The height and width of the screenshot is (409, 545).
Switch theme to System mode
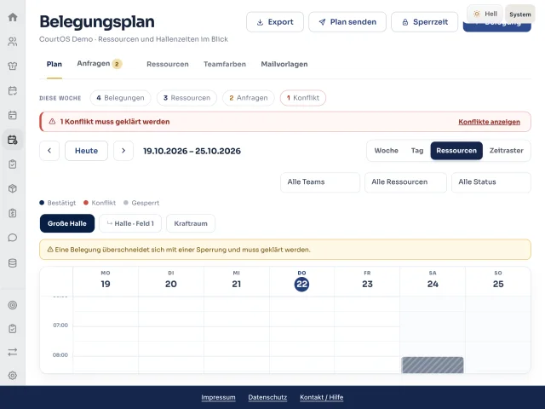pyautogui.click(x=520, y=14)
